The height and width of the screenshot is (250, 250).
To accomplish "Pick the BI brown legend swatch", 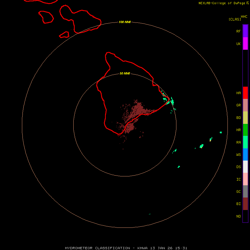I will [x=245, y=204].
